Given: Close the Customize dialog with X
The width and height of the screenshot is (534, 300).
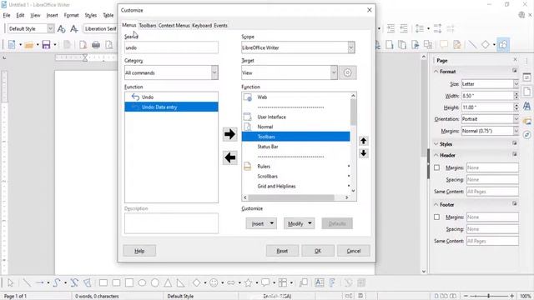Looking at the screenshot, I should (x=370, y=10).
